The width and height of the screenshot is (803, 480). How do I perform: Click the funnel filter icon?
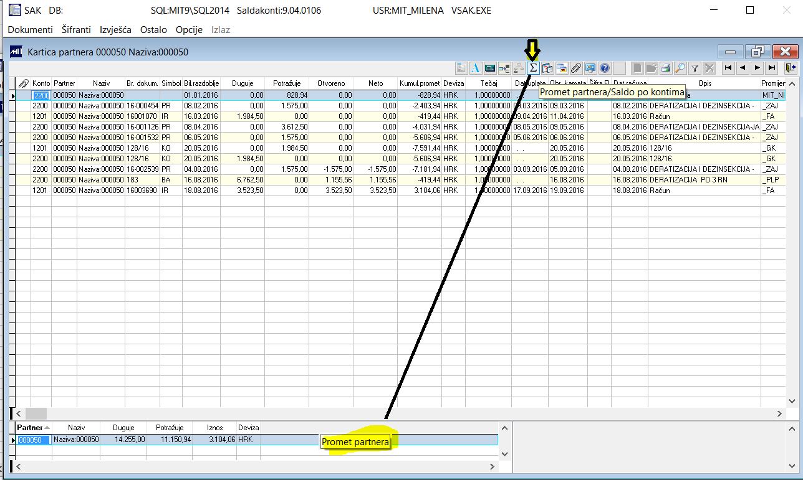point(695,68)
